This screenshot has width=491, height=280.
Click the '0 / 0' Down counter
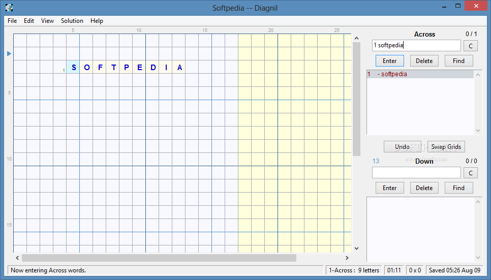(x=471, y=161)
